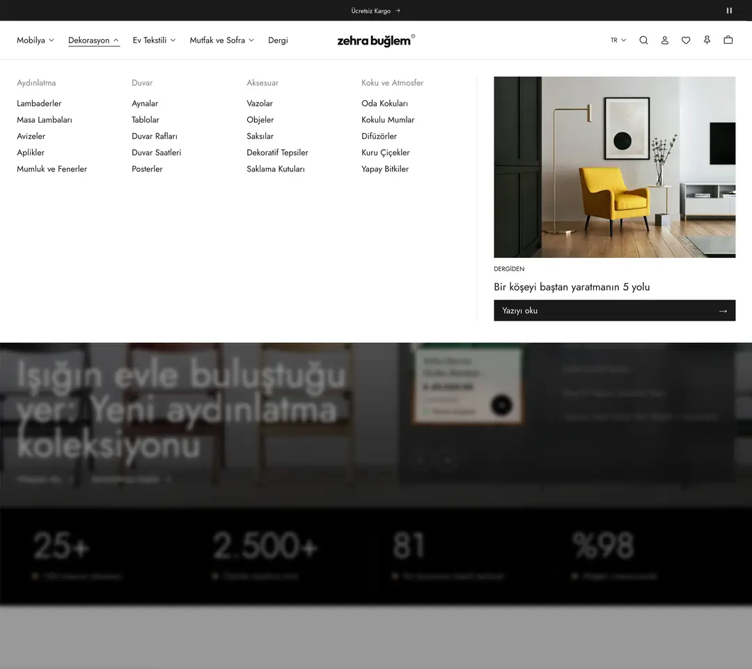The width and height of the screenshot is (752, 669).
Task: Select Lambaderler from Aydınlatma
Action: tap(39, 104)
